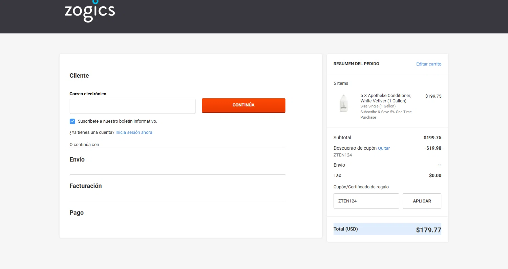Screen dimensions: 508x269
Task: Click the 'RESUMEN DEL PEDIDO' heading
Action: 356,64
